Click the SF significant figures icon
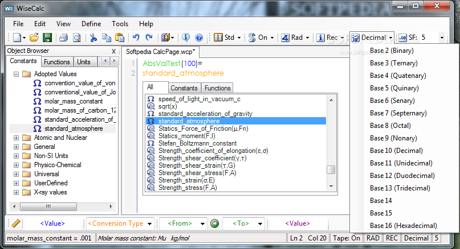460x249 pixels. [402, 38]
